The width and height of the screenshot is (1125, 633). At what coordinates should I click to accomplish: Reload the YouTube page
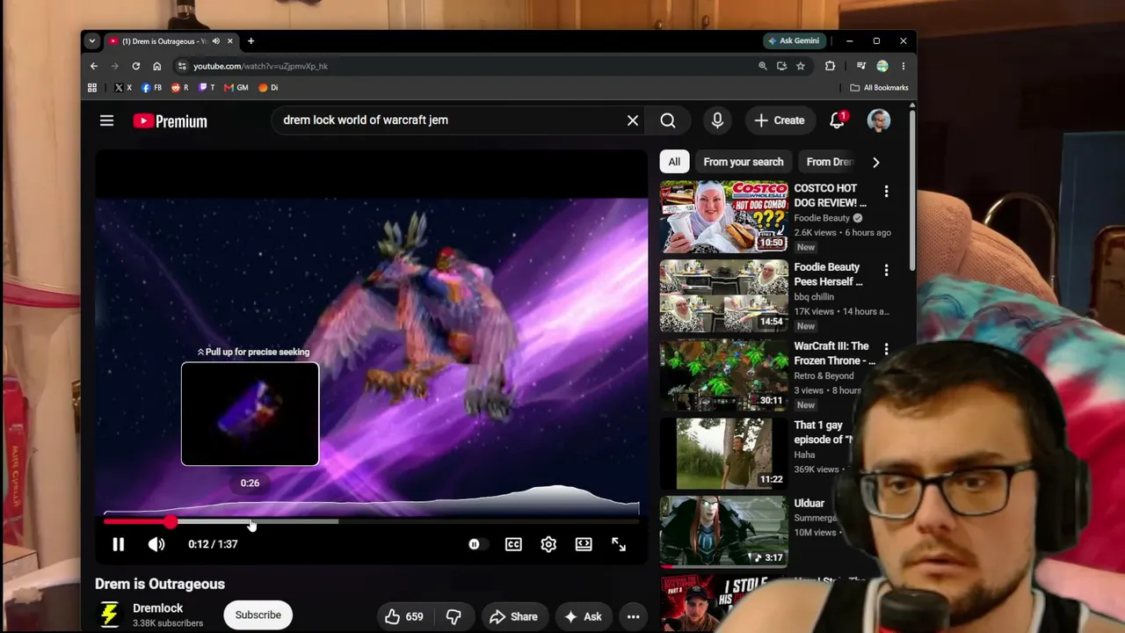(135, 66)
